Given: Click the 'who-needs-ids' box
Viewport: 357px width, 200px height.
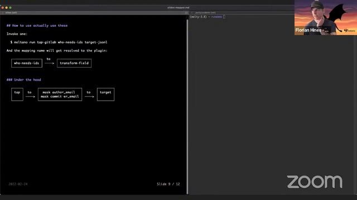Looking at the screenshot, I should click(27, 63).
